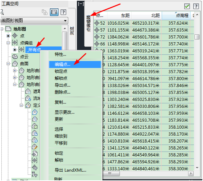Select the point marker icon for row 52
Screen dimensions: 203x181
pyautogui.click(x=97, y=23)
